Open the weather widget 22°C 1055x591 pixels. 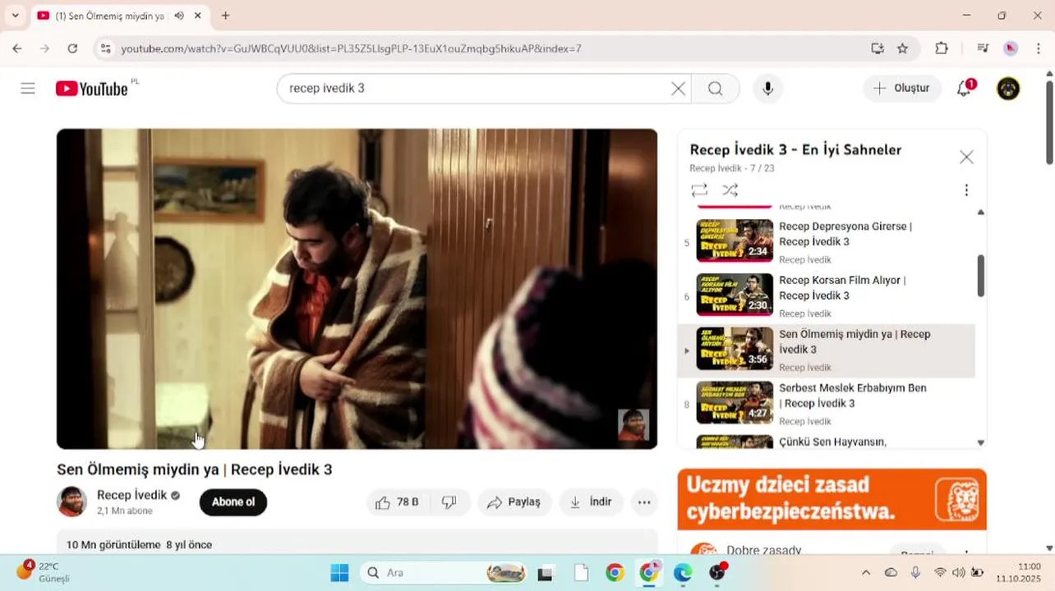43,572
